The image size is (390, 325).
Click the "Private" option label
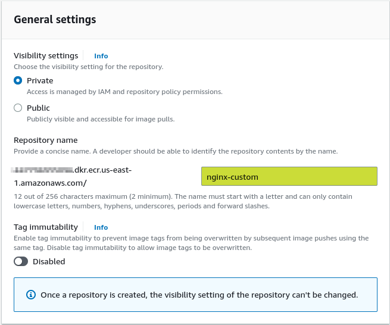coord(40,80)
